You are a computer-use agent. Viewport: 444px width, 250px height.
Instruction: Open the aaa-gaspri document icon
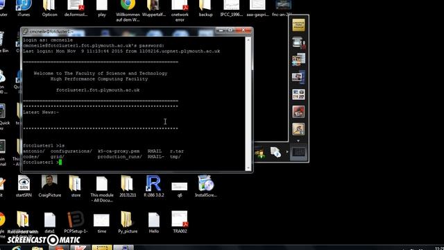click(x=257, y=8)
